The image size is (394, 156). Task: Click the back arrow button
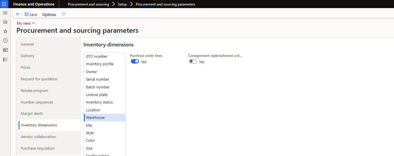(x=18, y=14)
